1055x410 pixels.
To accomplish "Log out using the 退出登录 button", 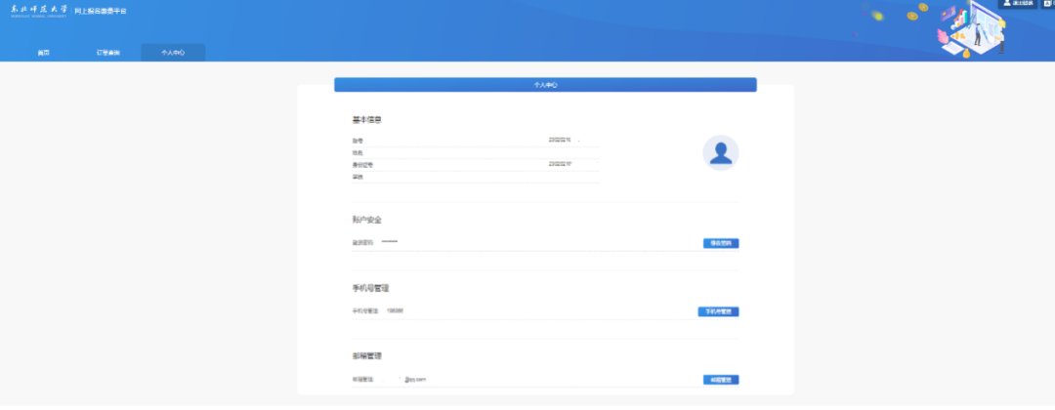I will [1019, 4].
